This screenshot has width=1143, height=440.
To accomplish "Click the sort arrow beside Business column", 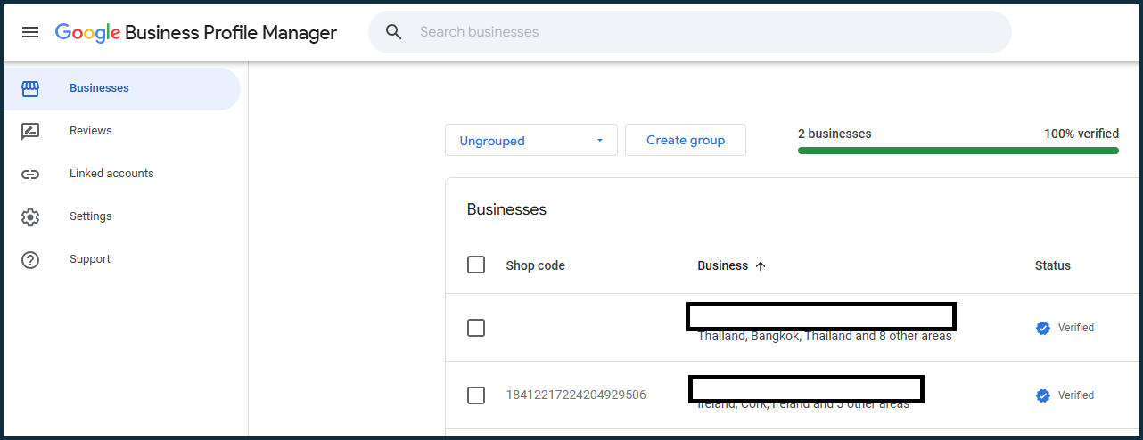I will 761,265.
